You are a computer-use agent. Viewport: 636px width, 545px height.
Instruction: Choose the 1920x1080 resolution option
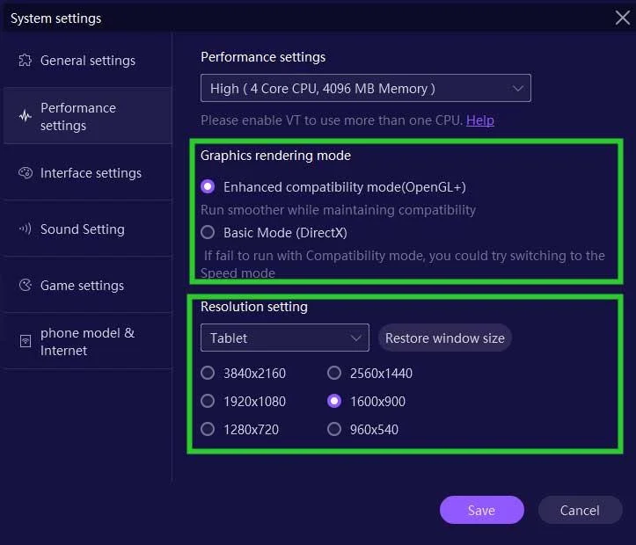[x=208, y=401]
